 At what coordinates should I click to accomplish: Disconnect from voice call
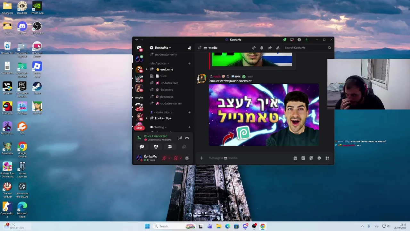click(x=187, y=138)
